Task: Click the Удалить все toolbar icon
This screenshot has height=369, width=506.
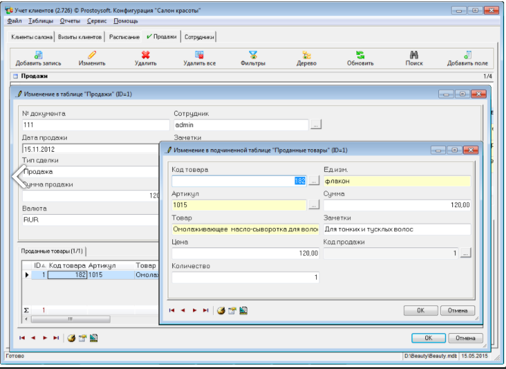Action: (x=199, y=55)
